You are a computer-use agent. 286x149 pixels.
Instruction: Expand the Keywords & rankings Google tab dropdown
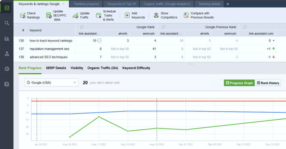[x=63, y=4]
